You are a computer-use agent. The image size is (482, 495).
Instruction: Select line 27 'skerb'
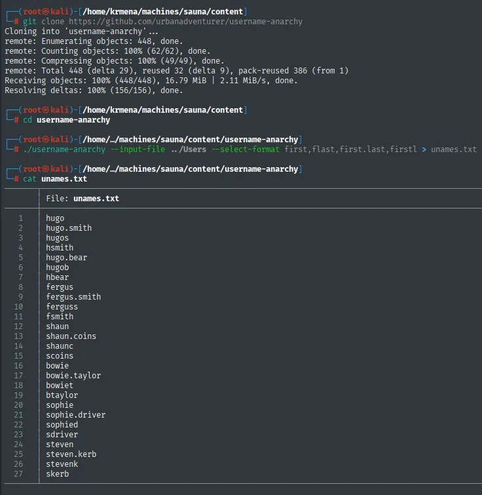58,474
